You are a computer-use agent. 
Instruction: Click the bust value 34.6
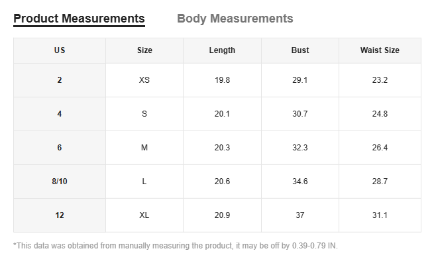coord(300,182)
